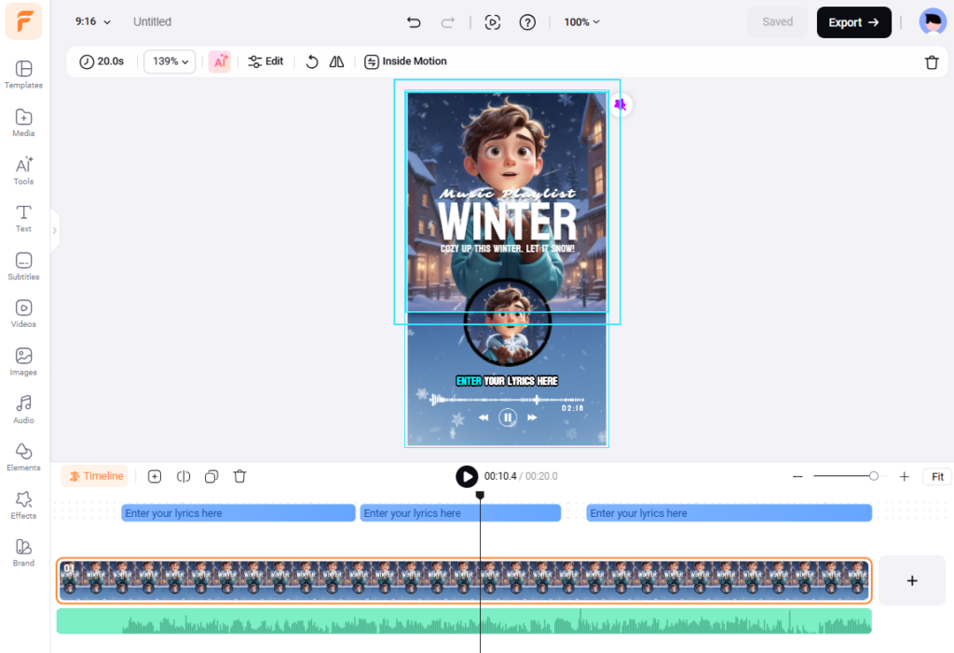Toggle the pink AI button in toolbar
954x653 pixels.
[220, 61]
